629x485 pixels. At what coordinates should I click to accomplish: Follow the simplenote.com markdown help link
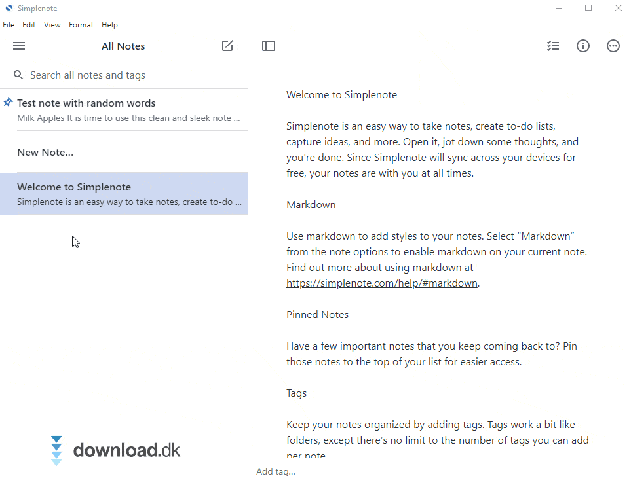[382, 283]
